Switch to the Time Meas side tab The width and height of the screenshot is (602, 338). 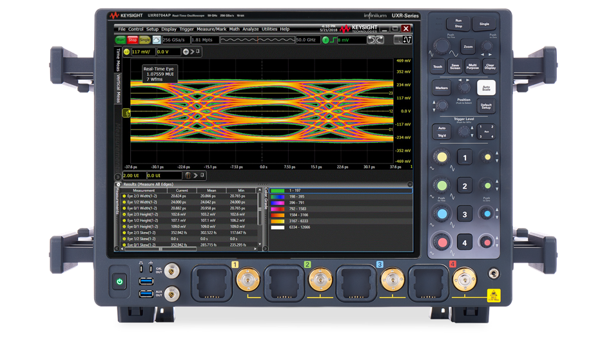click(x=118, y=60)
